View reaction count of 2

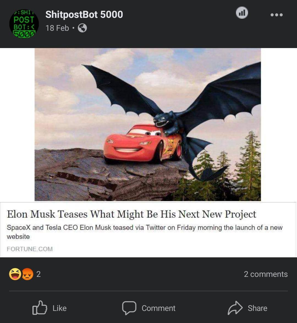[x=38, y=274]
